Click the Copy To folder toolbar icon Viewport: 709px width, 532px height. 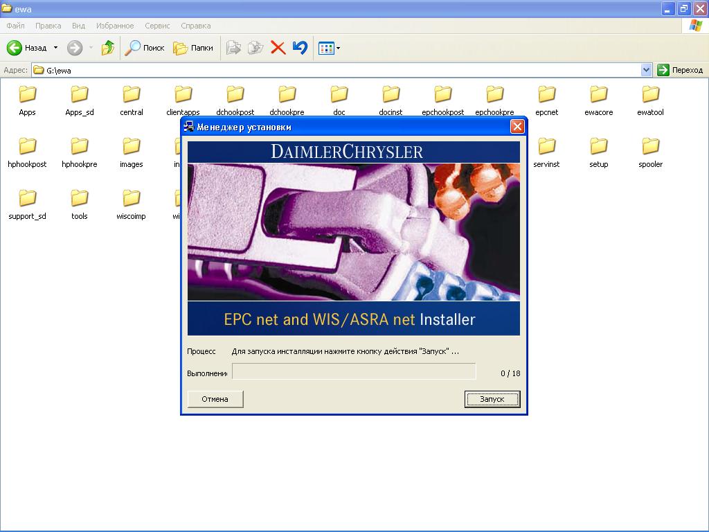(x=255, y=48)
